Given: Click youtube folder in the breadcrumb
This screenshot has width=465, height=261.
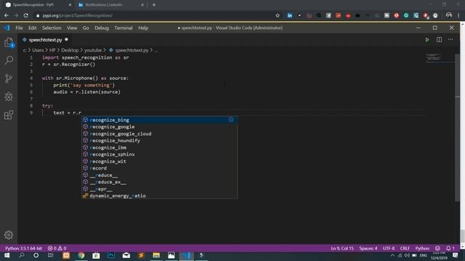Looking at the screenshot, I should pos(93,50).
